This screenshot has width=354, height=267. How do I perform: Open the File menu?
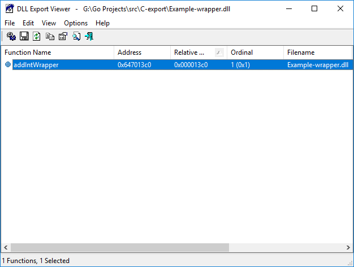click(x=10, y=23)
